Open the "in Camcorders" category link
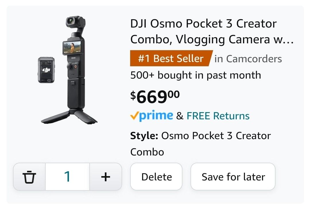 [248, 59]
